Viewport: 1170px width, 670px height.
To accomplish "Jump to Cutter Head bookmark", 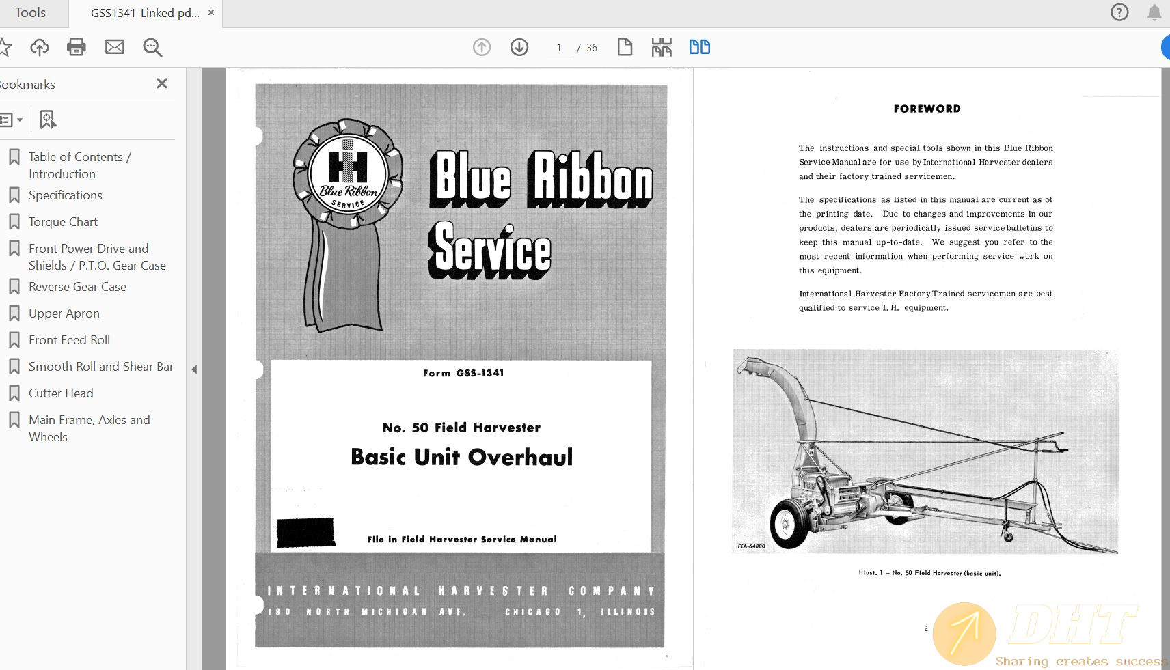I will 61,393.
